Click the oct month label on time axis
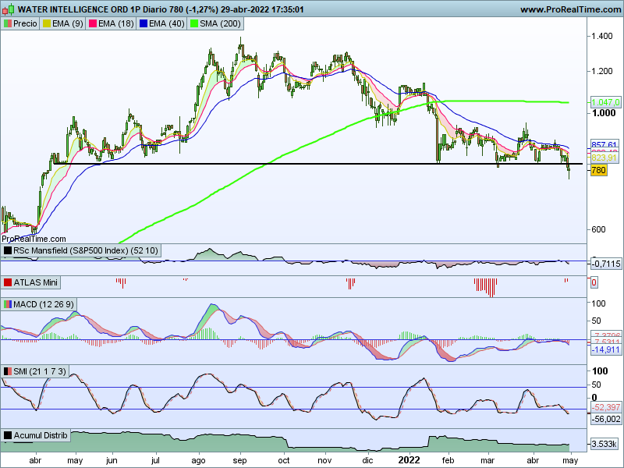The width and height of the screenshot is (624, 468). point(284,460)
